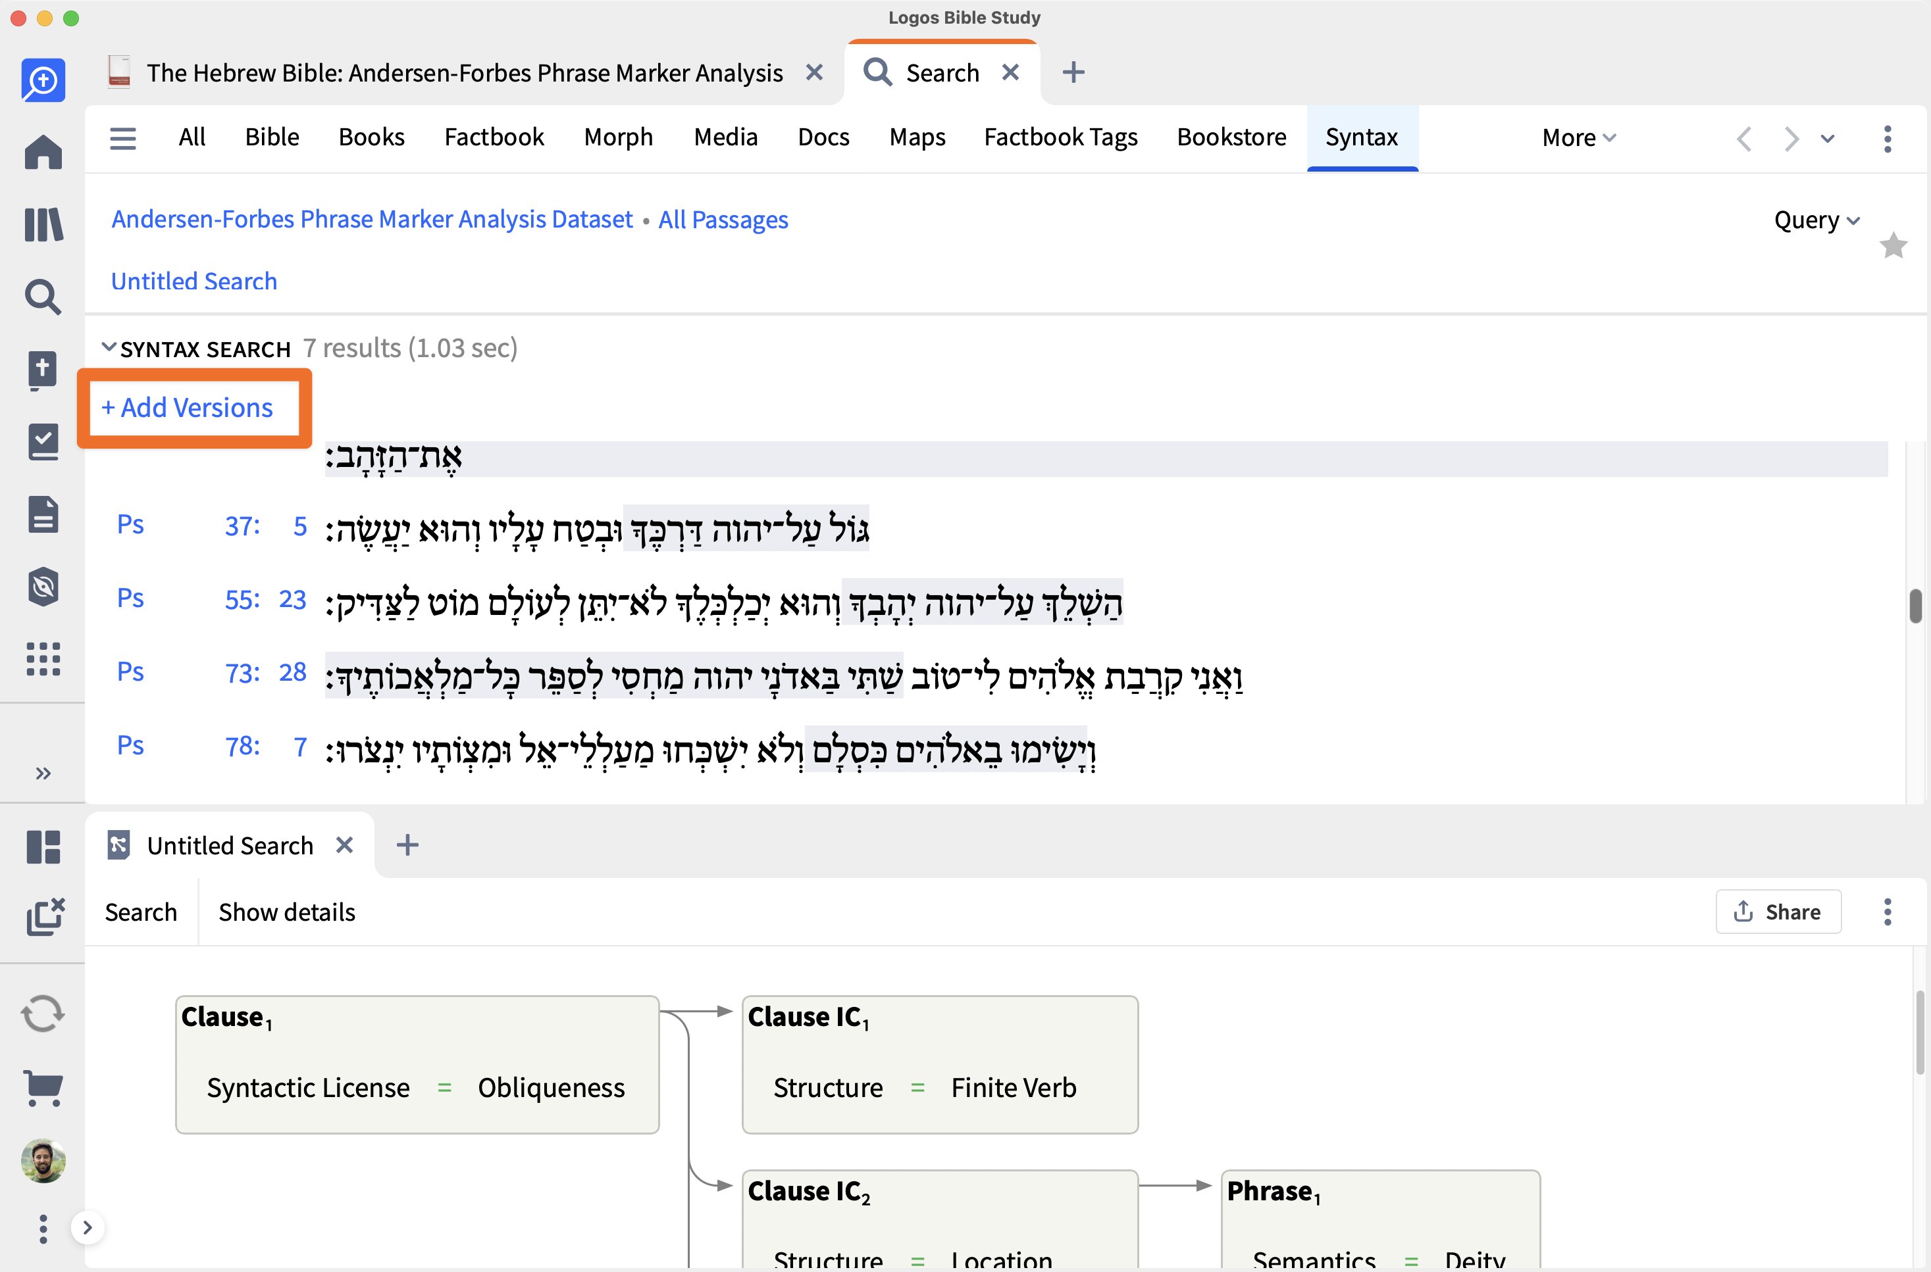Close the Untitled Search document tab

pyautogui.click(x=344, y=845)
